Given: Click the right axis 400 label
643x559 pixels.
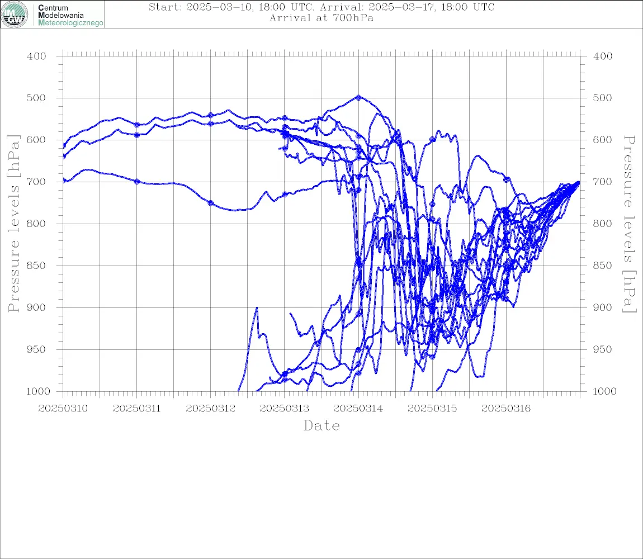Looking at the screenshot, I should click(602, 56).
